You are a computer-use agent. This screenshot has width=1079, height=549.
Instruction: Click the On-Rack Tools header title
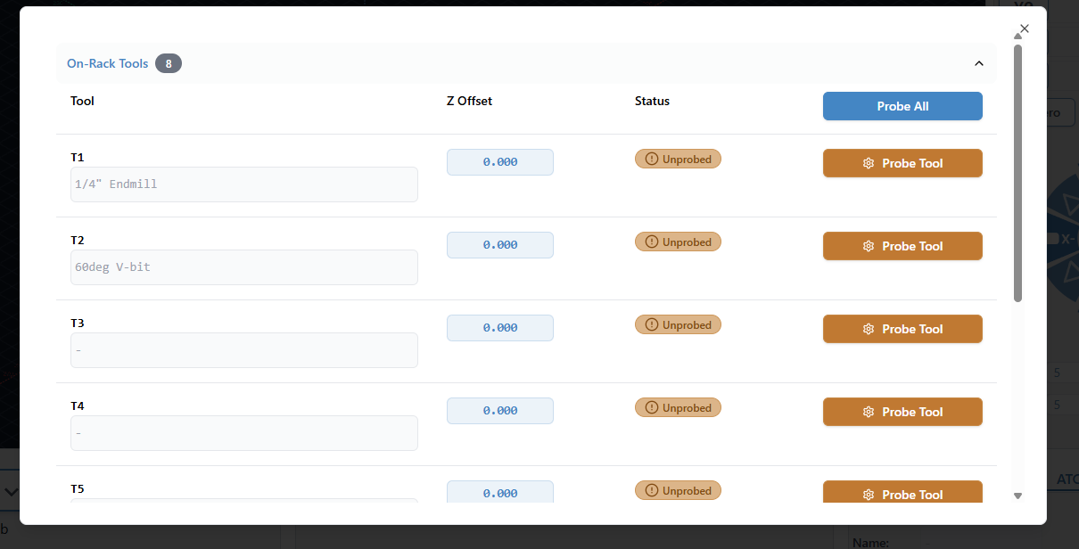(x=107, y=63)
